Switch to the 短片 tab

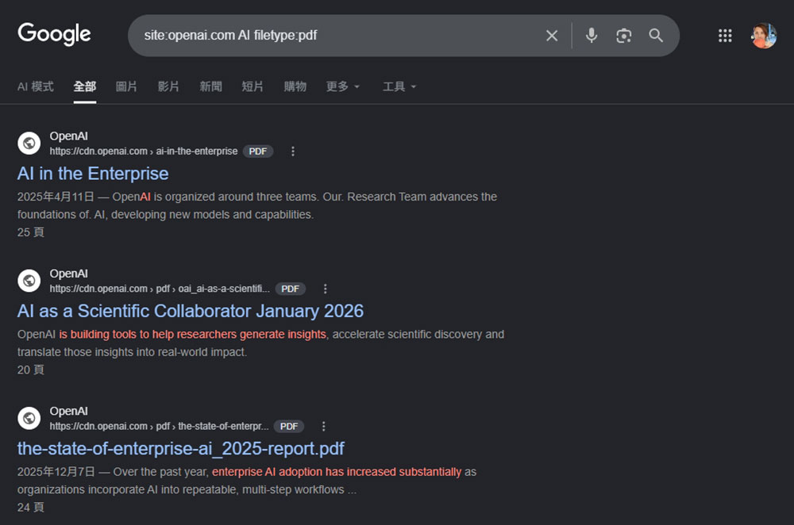pos(252,86)
